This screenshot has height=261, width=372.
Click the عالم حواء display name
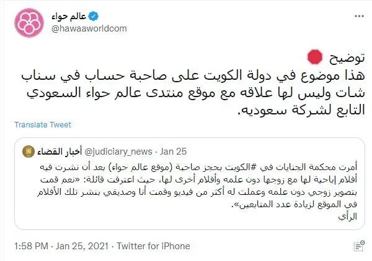[69, 16]
